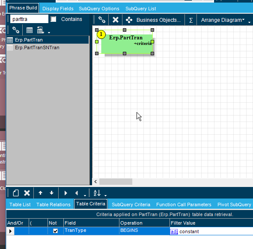Click the link icon in the diagram toolbar
253x249 pixels.
point(102,20)
